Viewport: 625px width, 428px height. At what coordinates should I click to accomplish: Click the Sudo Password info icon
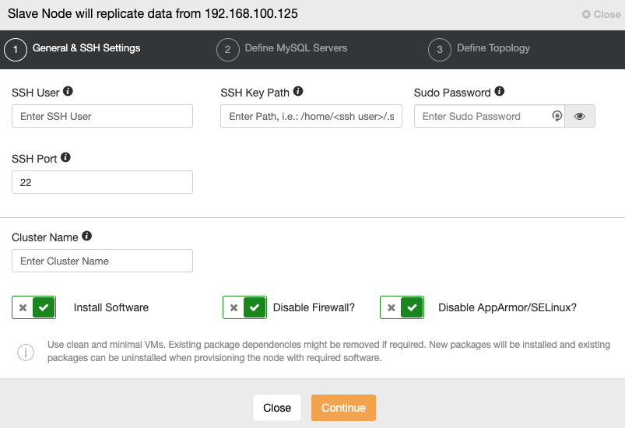pos(500,91)
